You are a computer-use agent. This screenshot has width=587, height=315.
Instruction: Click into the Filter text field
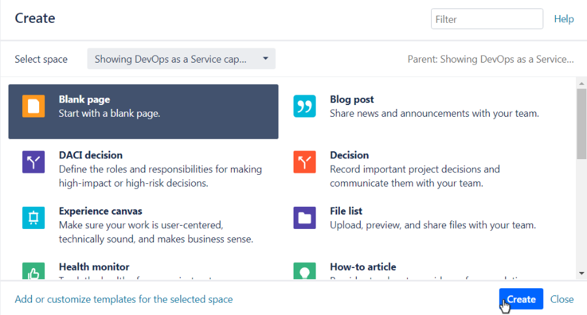point(487,19)
